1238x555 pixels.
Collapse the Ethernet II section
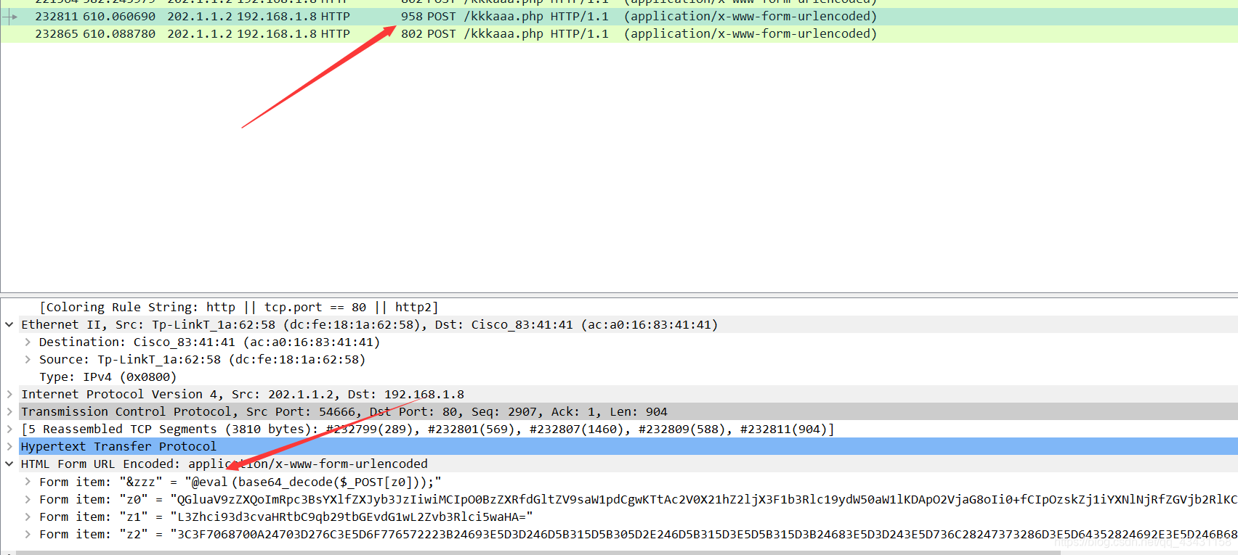(9, 324)
